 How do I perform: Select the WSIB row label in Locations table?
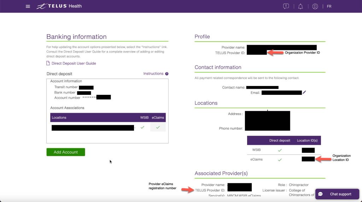pyautogui.click(x=256, y=150)
